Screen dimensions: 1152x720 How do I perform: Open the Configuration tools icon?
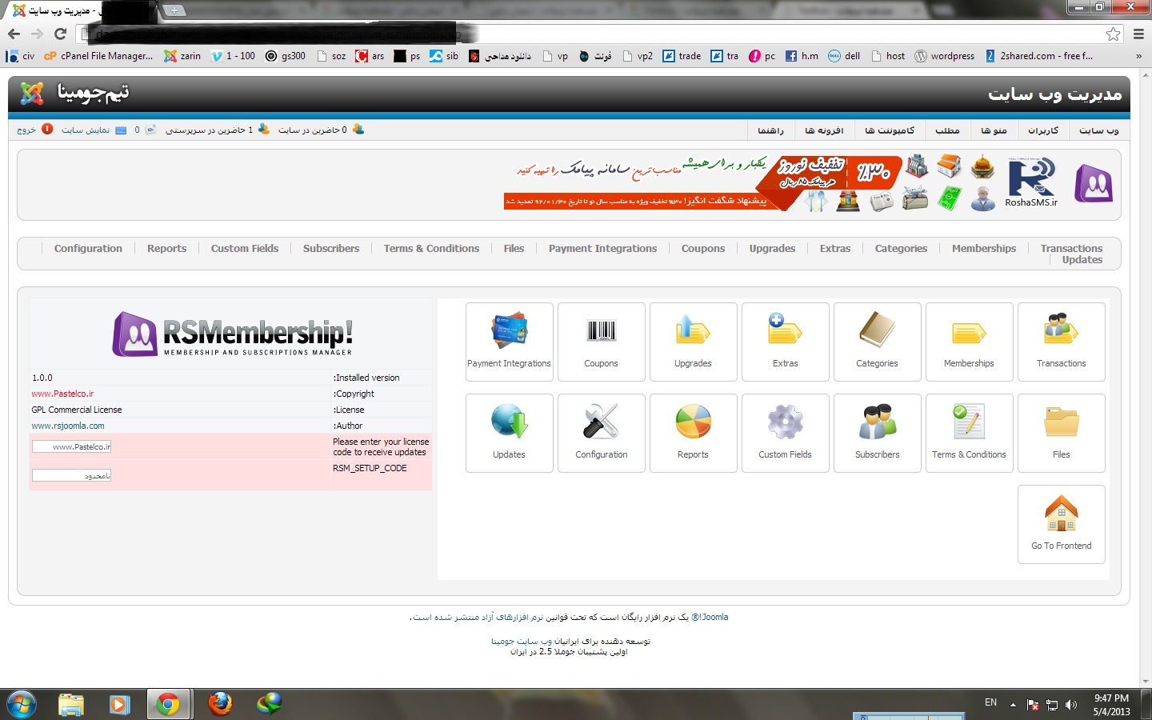(601, 432)
